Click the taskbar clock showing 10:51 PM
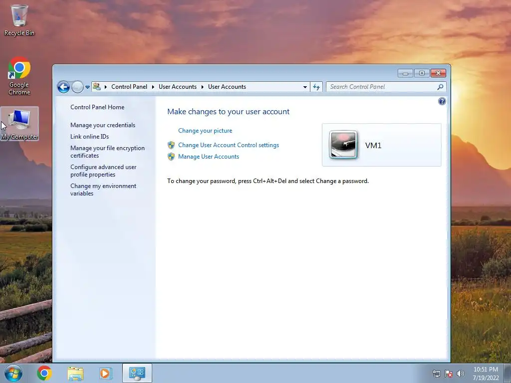Viewport: 511px width, 383px height. tap(486, 374)
